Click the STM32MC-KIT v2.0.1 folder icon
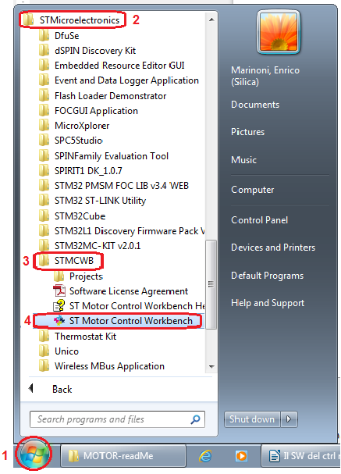Viewport: 341px width, 474px height. [44, 245]
